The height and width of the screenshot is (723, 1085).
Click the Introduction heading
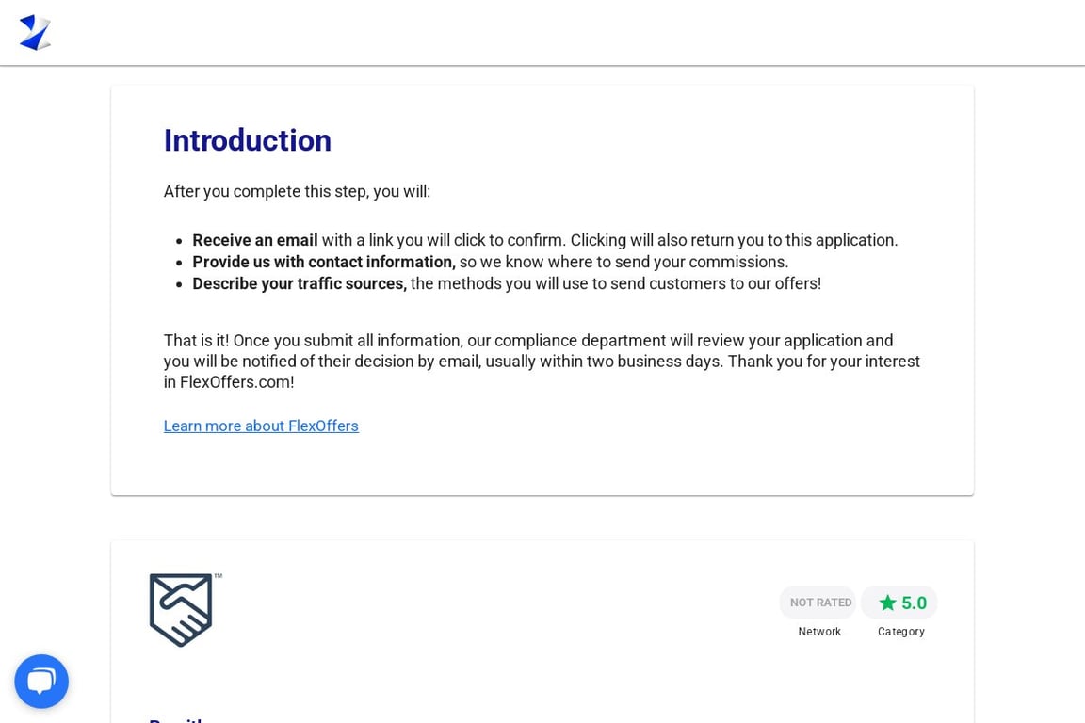click(247, 140)
